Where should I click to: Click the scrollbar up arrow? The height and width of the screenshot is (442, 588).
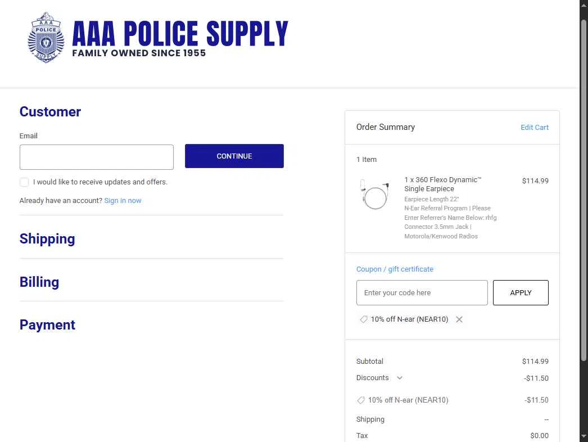(x=584, y=5)
